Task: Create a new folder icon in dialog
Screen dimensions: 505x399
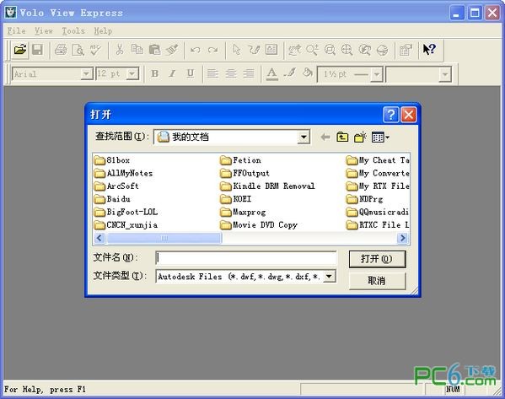Action: click(360, 137)
